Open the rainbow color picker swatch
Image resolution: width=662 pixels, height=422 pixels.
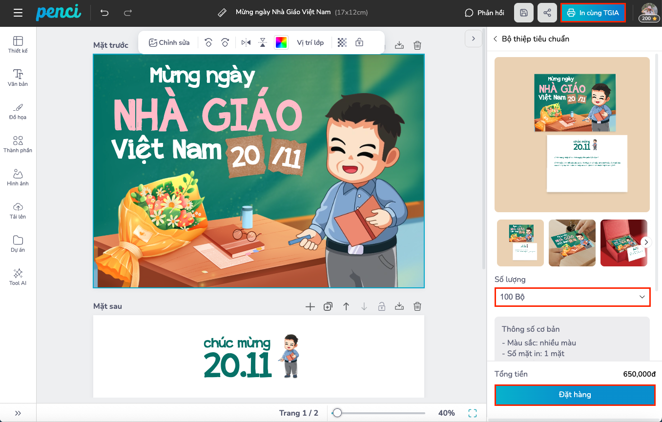point(281,42)
